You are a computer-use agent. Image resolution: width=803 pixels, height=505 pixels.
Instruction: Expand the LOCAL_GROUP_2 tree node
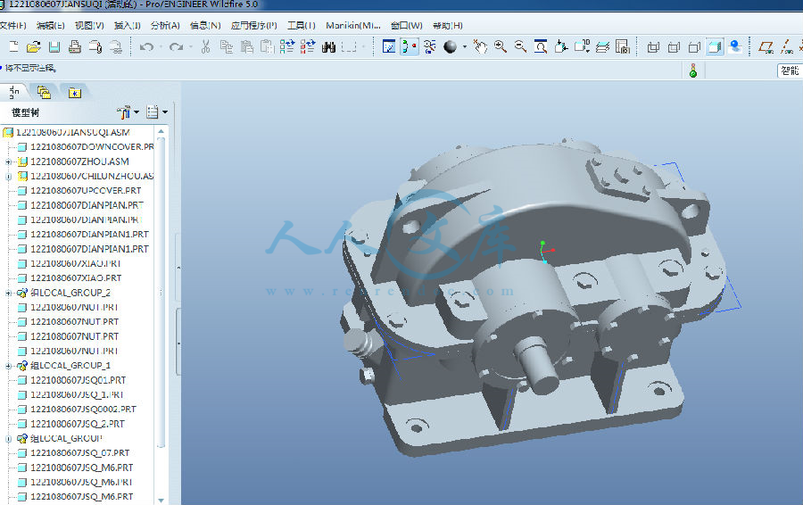click(8, 293)
